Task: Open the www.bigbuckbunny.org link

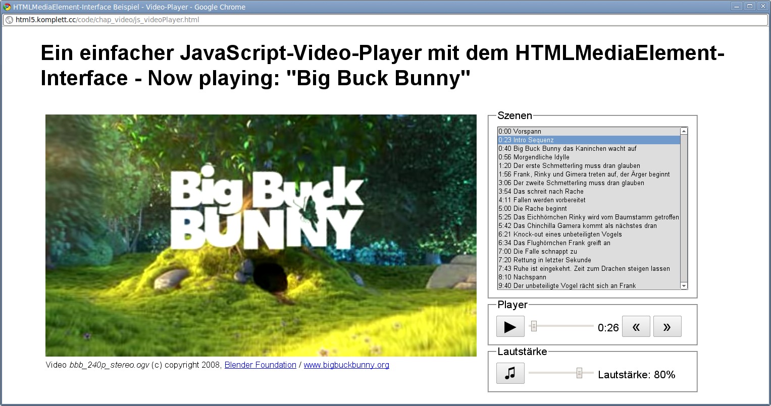Action: (346, 365)
